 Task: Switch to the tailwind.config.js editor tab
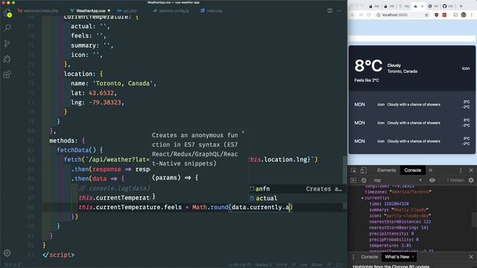171,10
